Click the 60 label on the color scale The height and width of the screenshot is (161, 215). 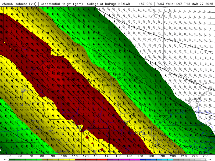[x=20, y=156]
